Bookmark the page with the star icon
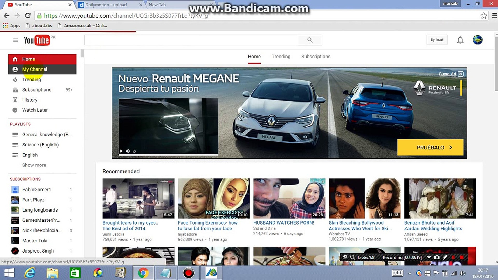498x280 pixels. (483, 16)
